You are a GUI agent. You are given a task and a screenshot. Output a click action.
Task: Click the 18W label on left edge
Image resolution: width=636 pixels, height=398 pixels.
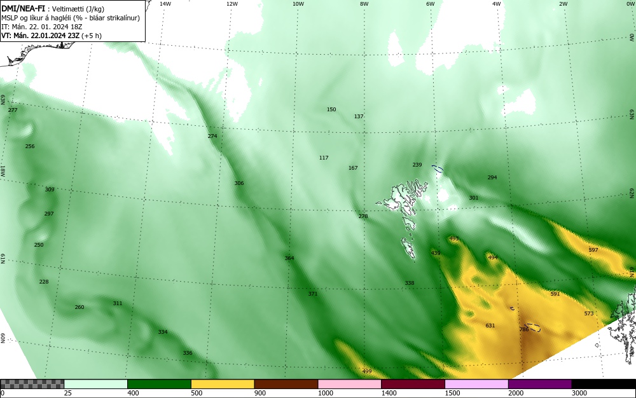(3, 170)
